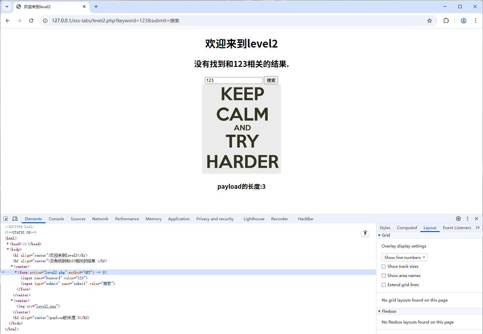This screenshot has width=483, height=334.
Task: Open the accessibility tree view button
Action: 365,233
